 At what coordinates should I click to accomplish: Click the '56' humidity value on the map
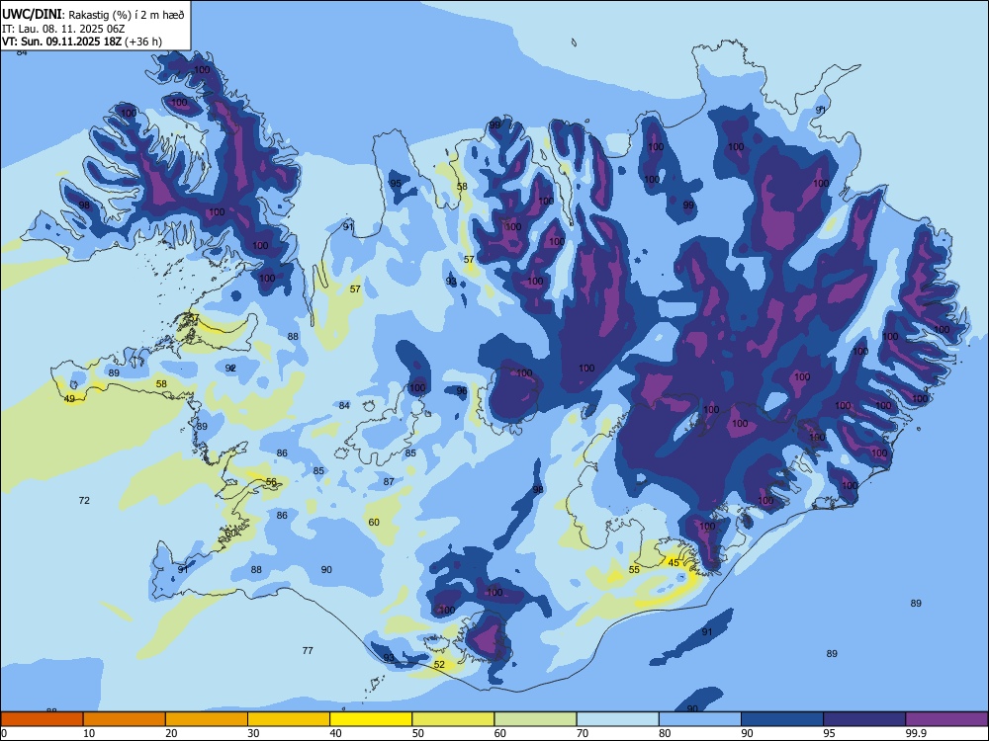pyautogui.click(x=271, y=481)
